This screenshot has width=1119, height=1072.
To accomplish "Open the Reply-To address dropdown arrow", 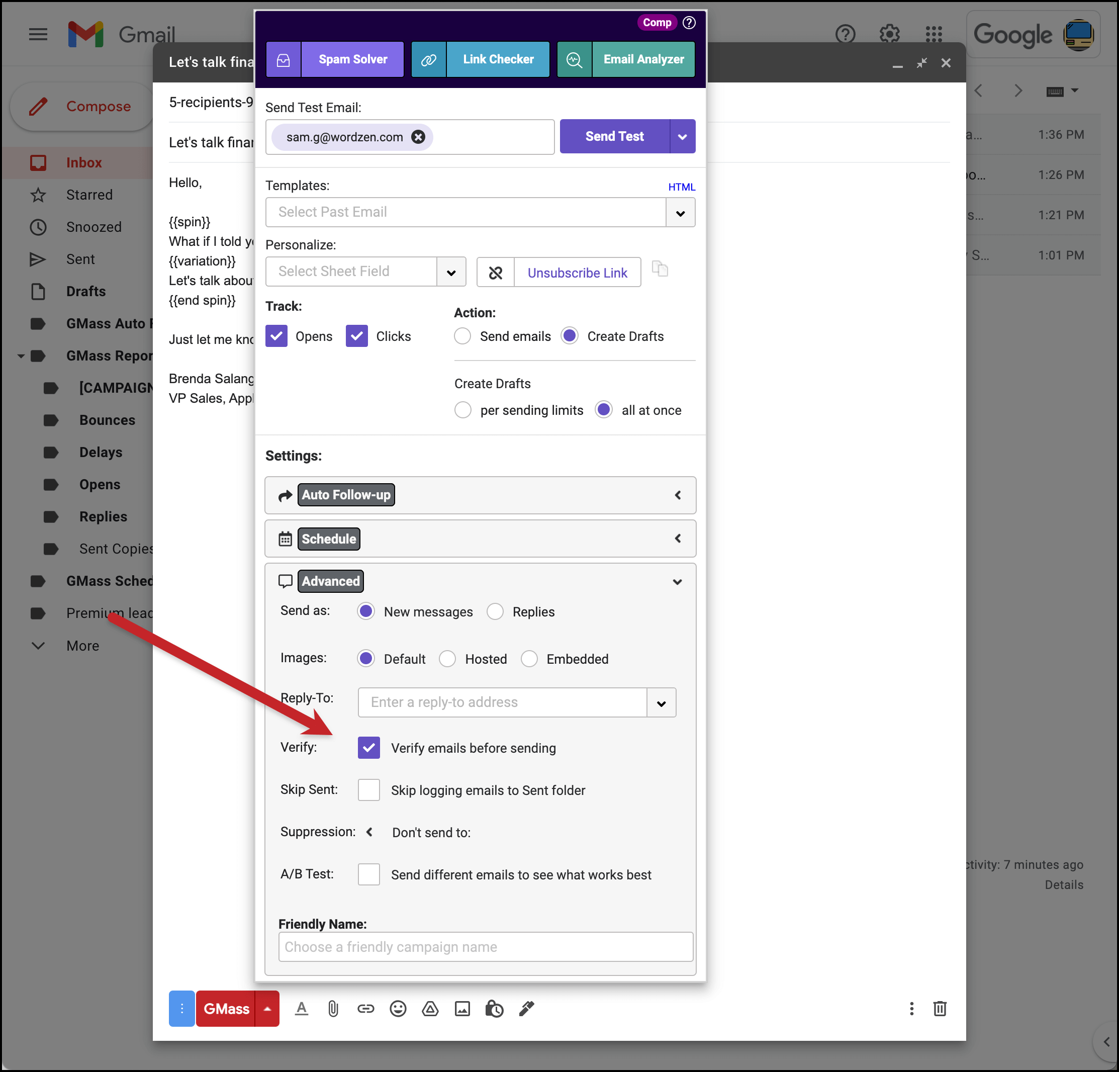I will (661, 703).
